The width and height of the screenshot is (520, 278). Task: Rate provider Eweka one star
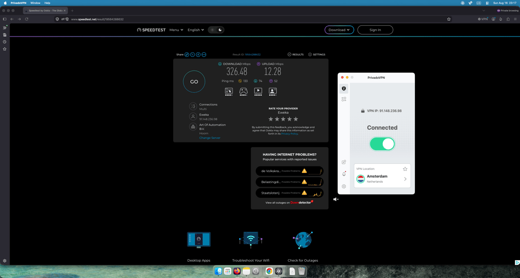coord(271,119)
